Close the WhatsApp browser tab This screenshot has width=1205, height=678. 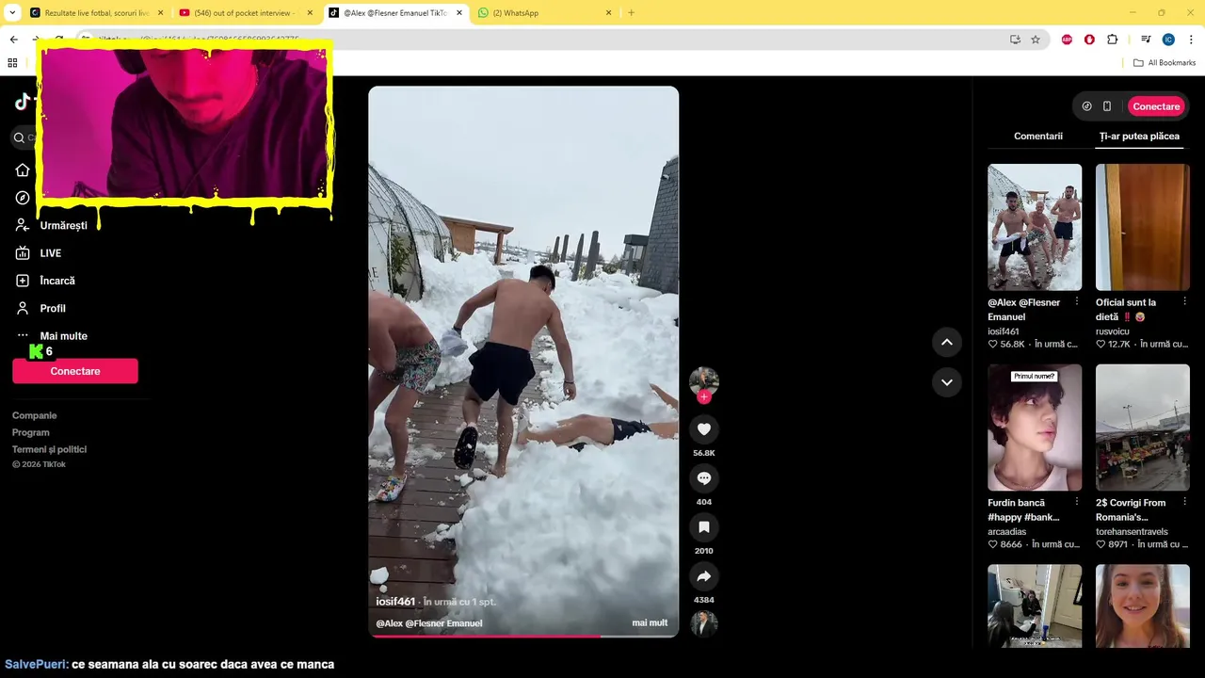(608, 13)
